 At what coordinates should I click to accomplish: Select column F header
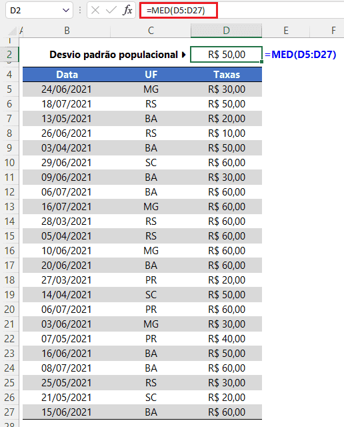point(333,31)
